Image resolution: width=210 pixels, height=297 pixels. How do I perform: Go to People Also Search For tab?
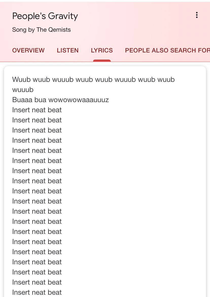(x=167, y=50)
